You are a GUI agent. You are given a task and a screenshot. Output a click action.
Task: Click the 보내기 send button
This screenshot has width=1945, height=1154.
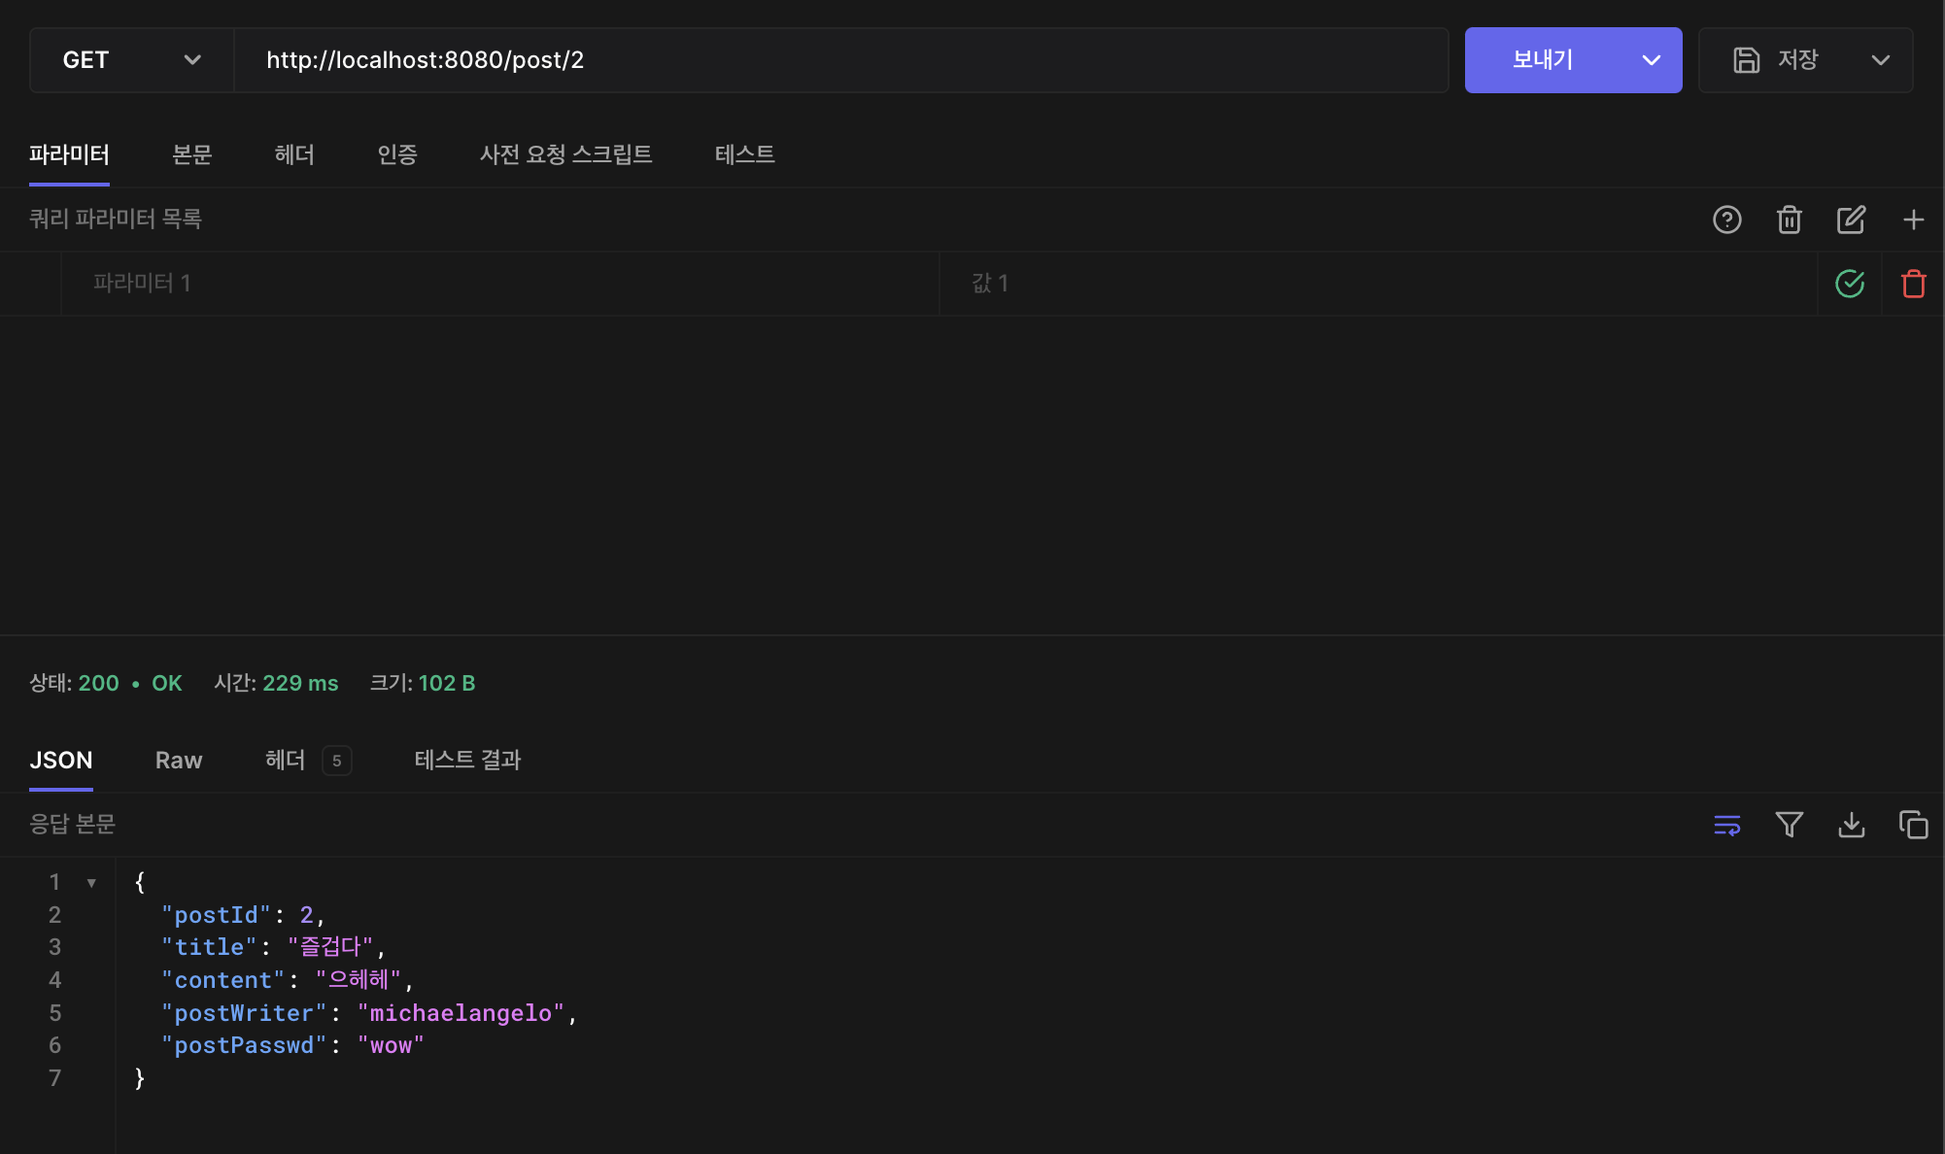point(1543,60)
